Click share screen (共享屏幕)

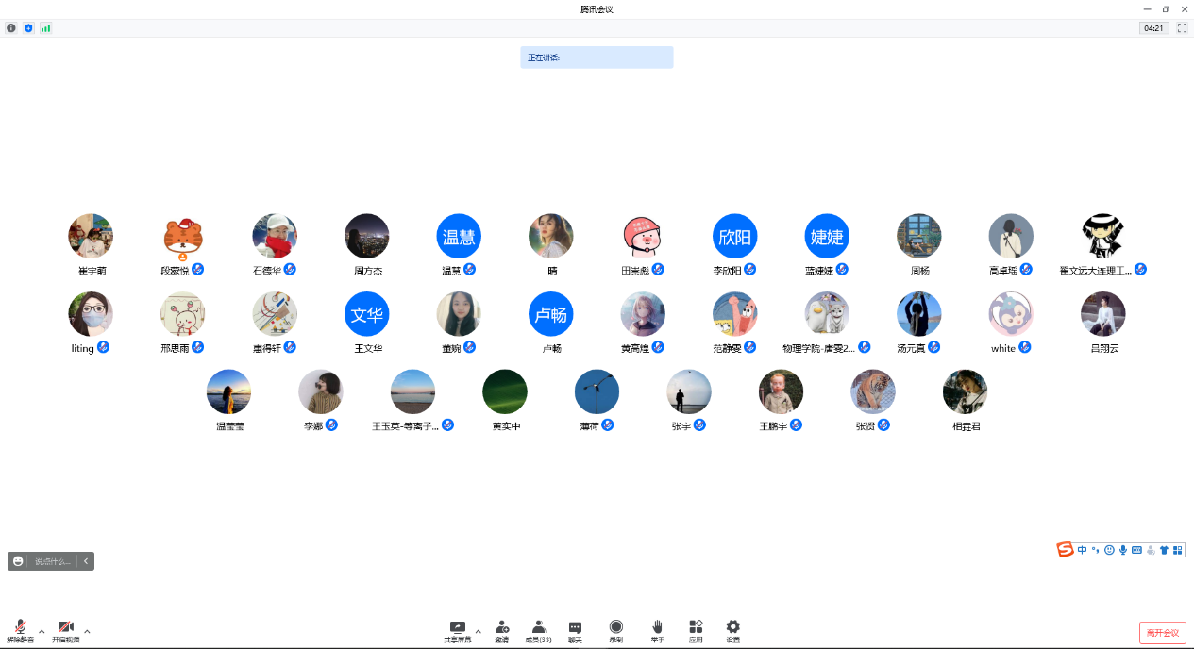[457, 630]
